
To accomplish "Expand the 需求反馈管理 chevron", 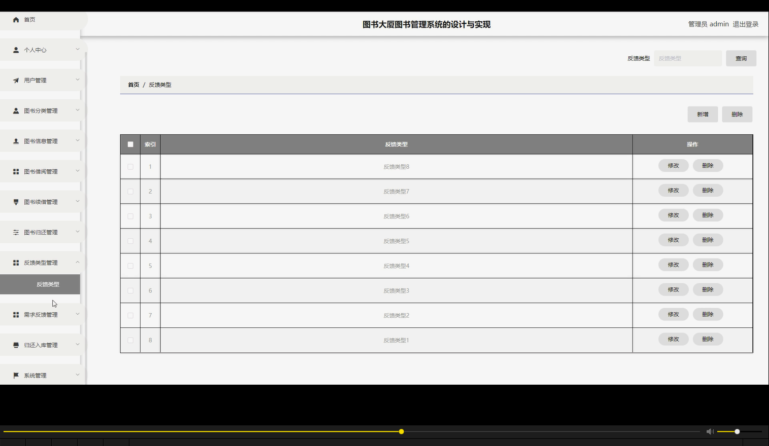I will click(x=78, y=314).
